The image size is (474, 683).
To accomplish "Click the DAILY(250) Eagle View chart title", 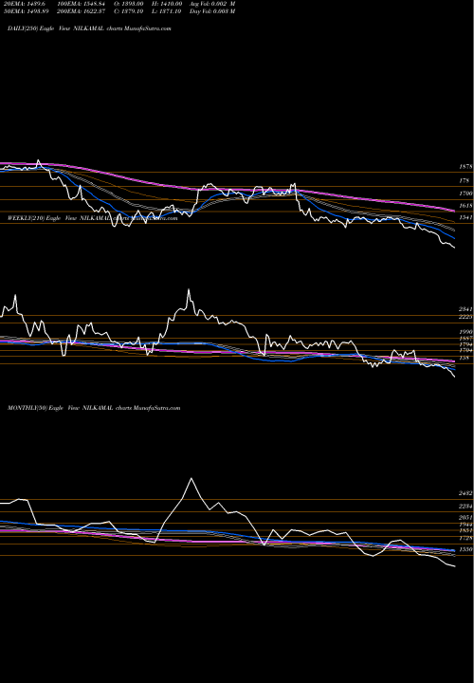I will pyautogui.click(x=89, y=28).
